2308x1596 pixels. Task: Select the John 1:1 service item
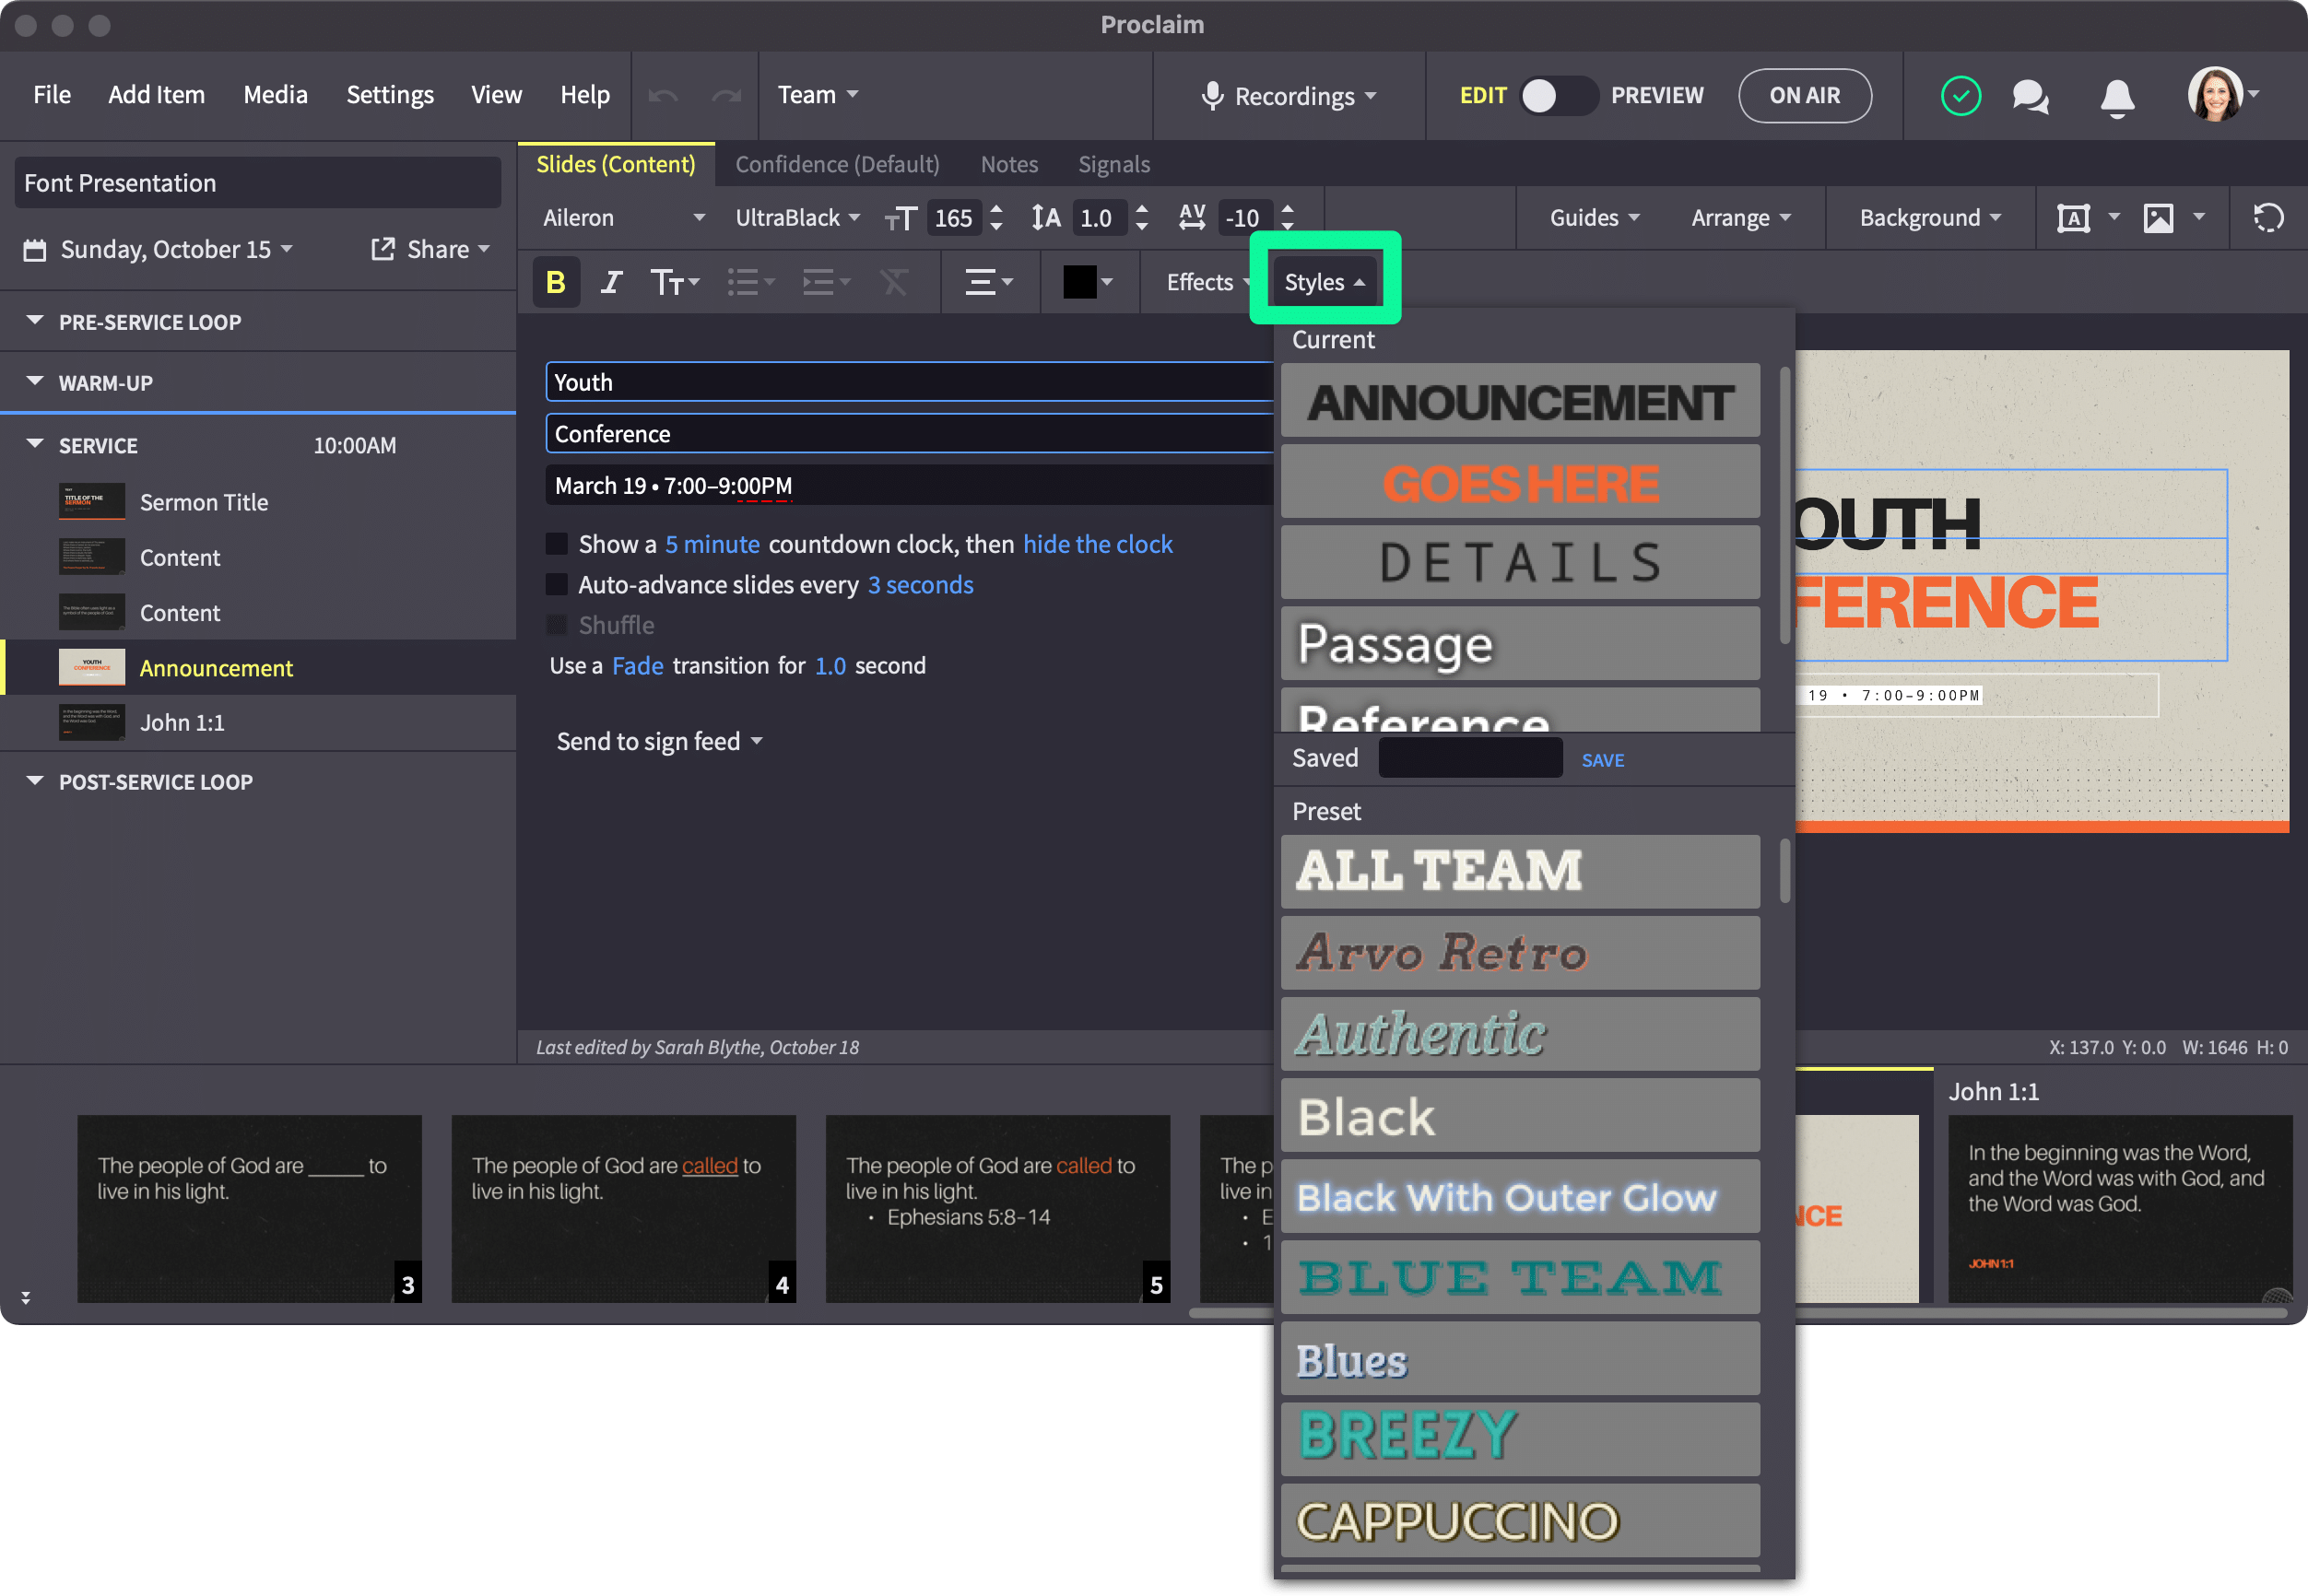pos(258,722)
